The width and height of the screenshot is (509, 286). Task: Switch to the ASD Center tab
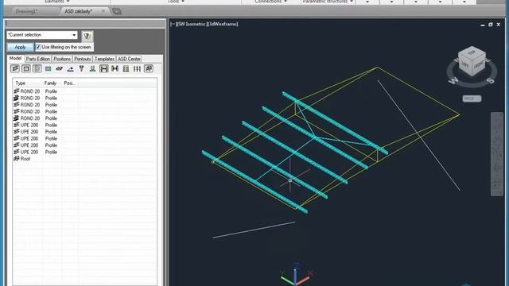[129, 59]
